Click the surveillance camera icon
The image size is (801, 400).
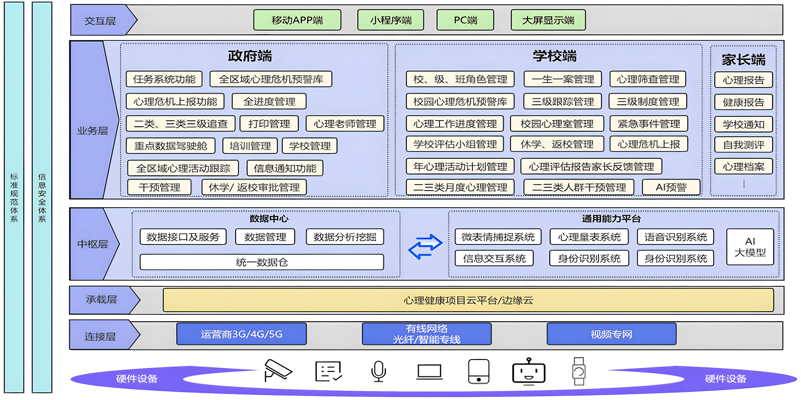click(277, 371)
